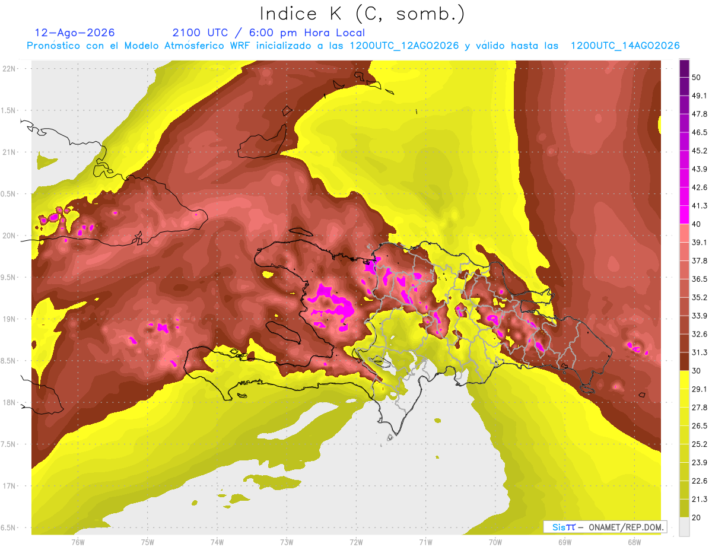This screenshot has width=712, height=550.
Task: Click the '43.9' value on the color scale
Action: pyautogui.click(x=700, y=170)
